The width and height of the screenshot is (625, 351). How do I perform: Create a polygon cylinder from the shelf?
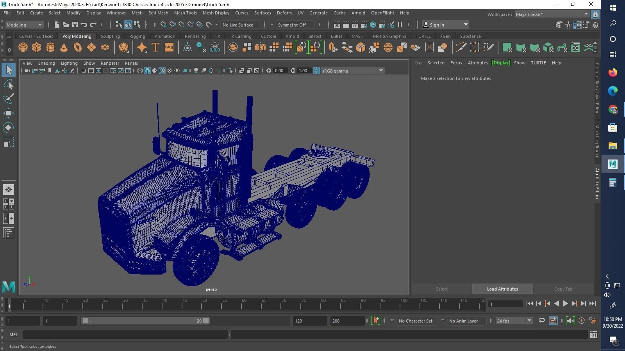pos(50,48)
